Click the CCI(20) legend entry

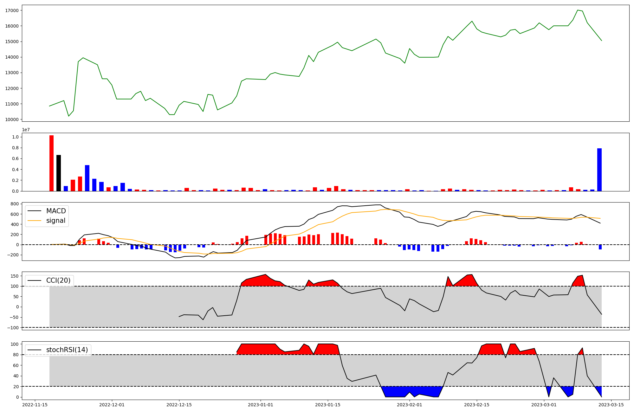(x=58, y=280)
